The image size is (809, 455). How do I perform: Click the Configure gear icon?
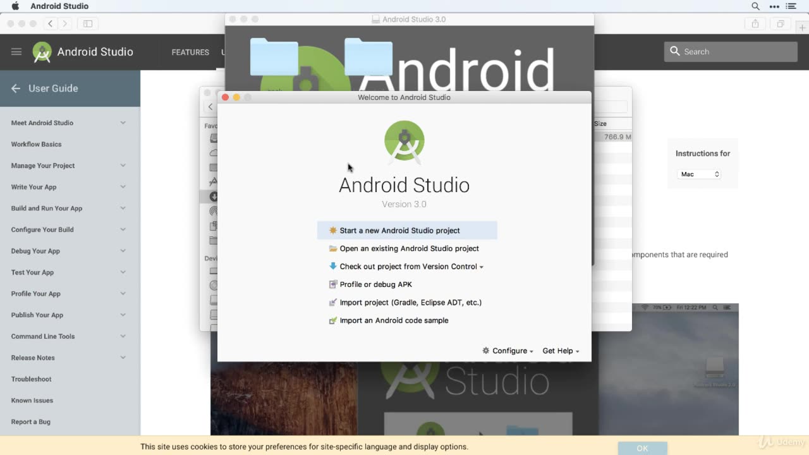point(486,351)
